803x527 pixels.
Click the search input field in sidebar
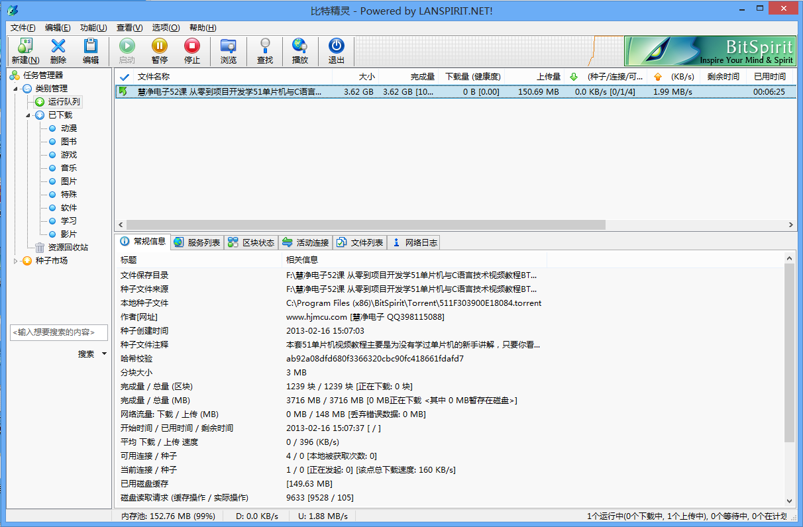point(58,332)
